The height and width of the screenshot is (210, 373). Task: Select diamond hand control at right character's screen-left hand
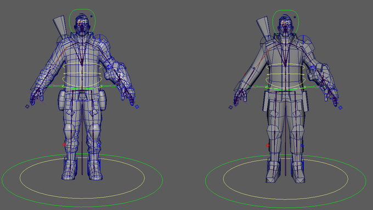click(x=230, y=107)
